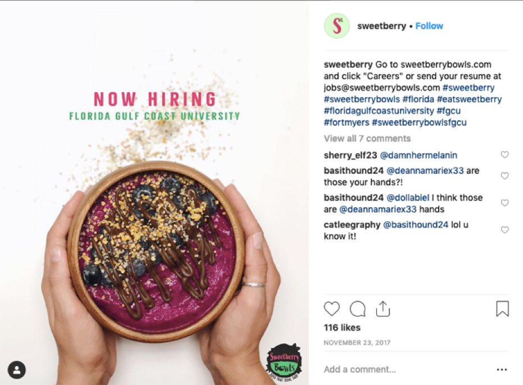Open the #floridagulfcoastuniversity hashtag
The height and width of the screenshot is (385, 523).
point(379,111)
